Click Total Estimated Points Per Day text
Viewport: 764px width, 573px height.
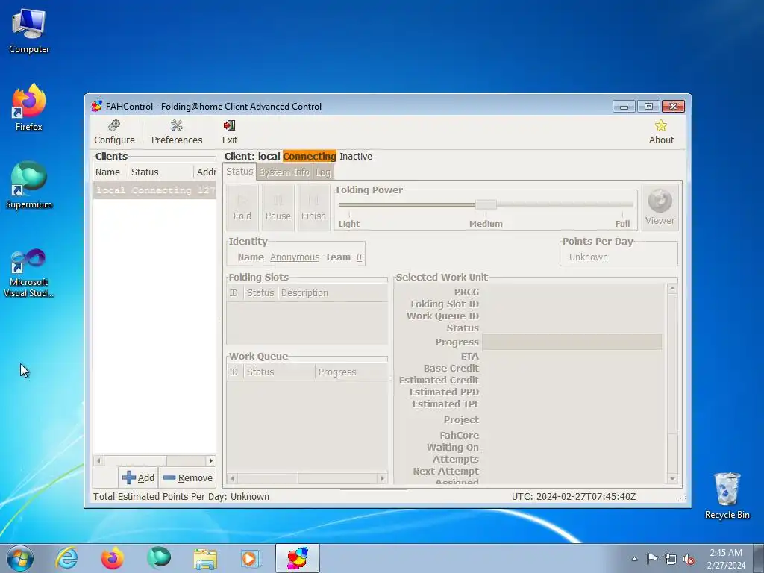point(181,496)
